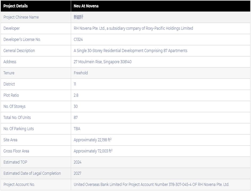
Task: Click the license number C1324
Action: (x=78, y=39)
